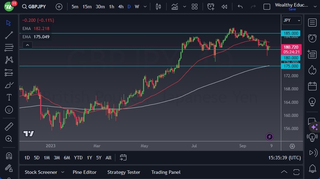The height and width of the screenshot is (179, 320).
Task: Toggle the magnet snap mode
Action: (9, 156)
